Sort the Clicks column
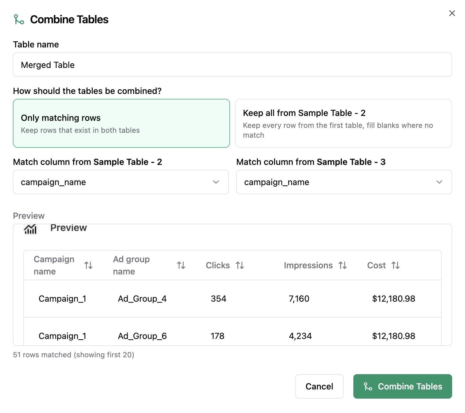465x413 pixels. pos(240,265)
